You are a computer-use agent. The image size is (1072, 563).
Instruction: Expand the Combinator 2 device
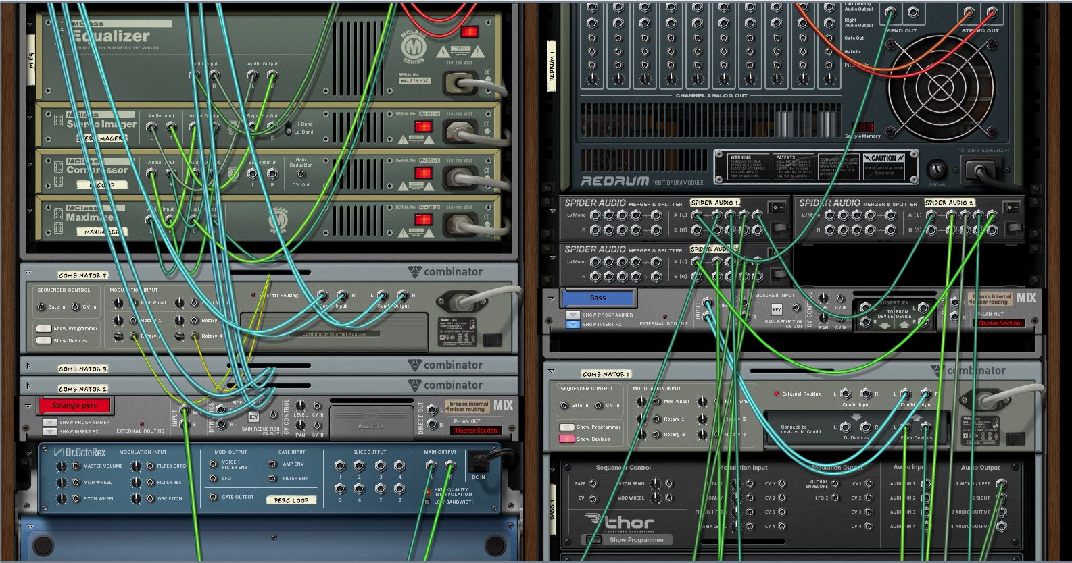[x=28, y=385]
